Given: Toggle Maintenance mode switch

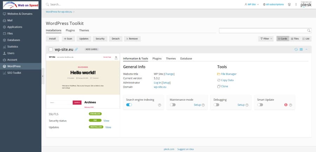Looking at the screenshot, I should point(173,105).
